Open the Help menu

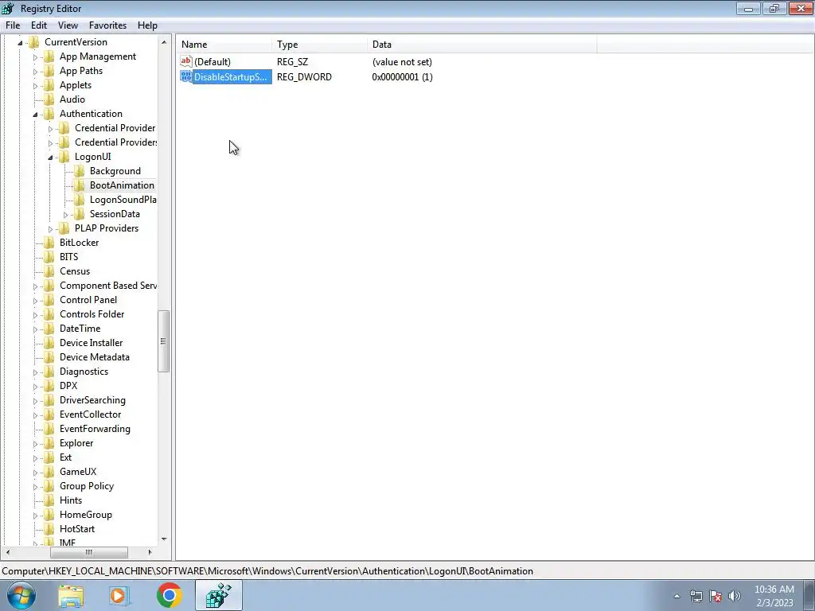tap(147, 25)
